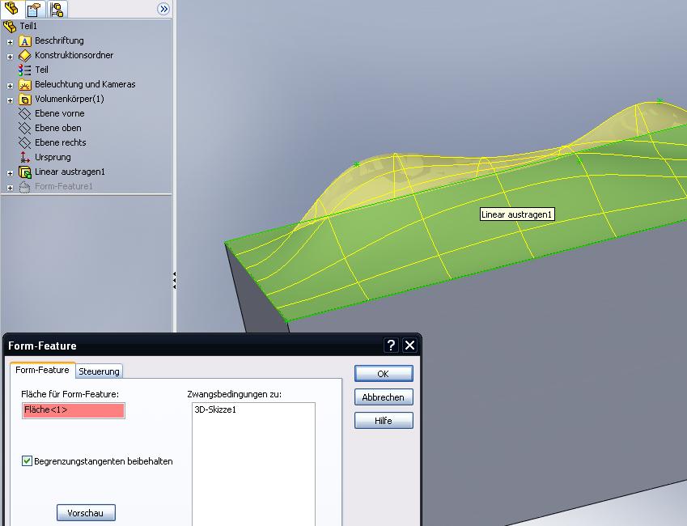The image size is (687, 526).
Task: Click the Ebene vorne plane icon
Action: [x=24, y=114]
